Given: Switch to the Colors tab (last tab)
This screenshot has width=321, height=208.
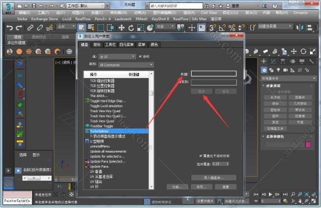Looking at the screenshot, I should tap(154, 44).
